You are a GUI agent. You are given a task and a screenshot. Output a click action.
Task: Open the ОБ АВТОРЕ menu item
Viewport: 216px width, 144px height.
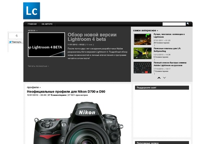point(47,24)
